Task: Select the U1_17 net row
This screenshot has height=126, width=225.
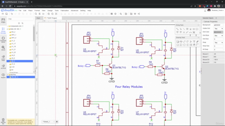Action: tap(20, 43)
